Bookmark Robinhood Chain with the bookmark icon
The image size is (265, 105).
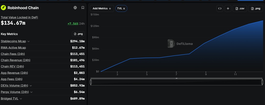pyautogui.click(x=83, y=8)
